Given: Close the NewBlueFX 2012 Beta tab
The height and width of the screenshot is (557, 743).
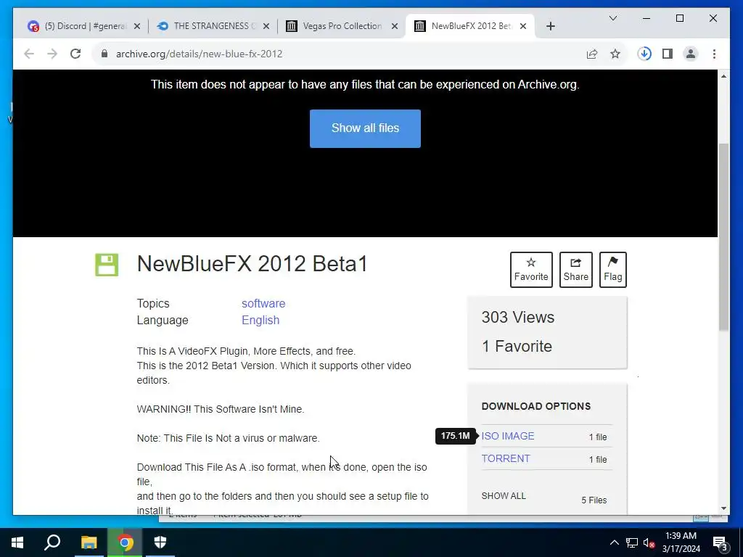Looking at the screenshot, I should [523, 26].
